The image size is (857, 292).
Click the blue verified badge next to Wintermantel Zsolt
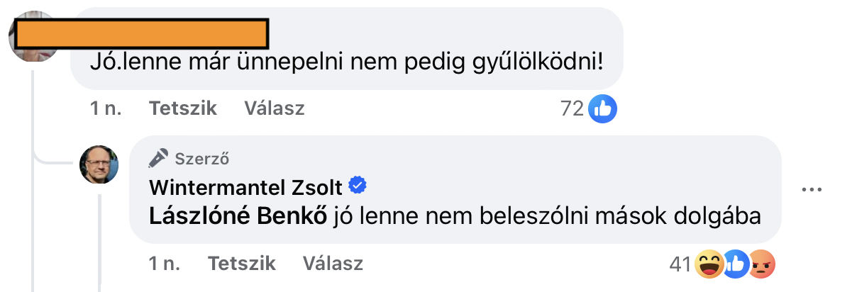tap(359, 186)
